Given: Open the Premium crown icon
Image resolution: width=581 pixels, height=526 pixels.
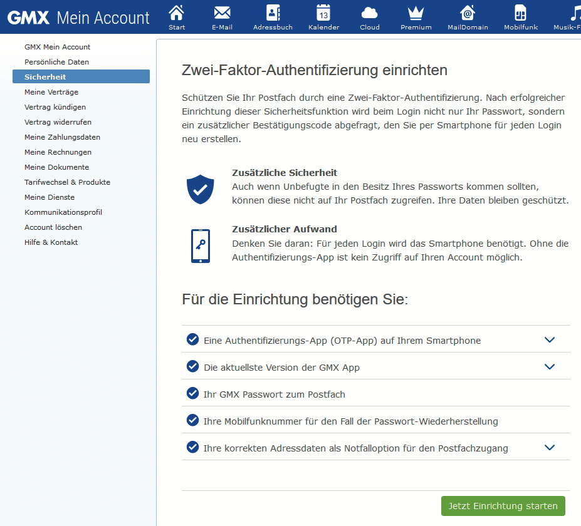Looking at the screenshot, I should click(x=416, y=13).
